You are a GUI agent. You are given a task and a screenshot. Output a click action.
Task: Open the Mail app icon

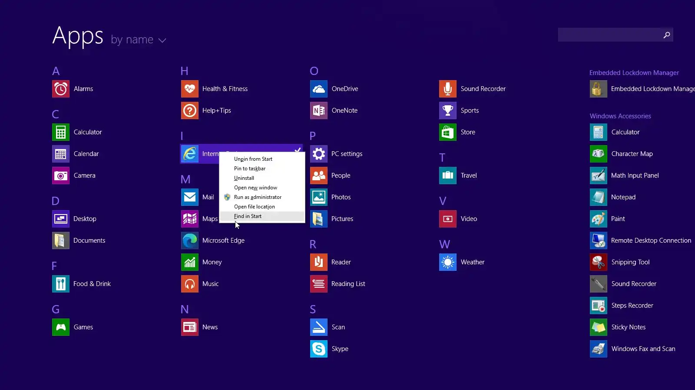click(x=190, y=197)
